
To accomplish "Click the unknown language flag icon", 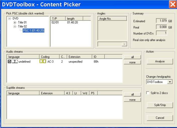I will 15,61.
